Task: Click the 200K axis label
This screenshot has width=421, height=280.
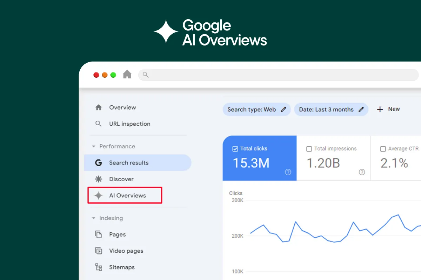Action: [237, 236]
